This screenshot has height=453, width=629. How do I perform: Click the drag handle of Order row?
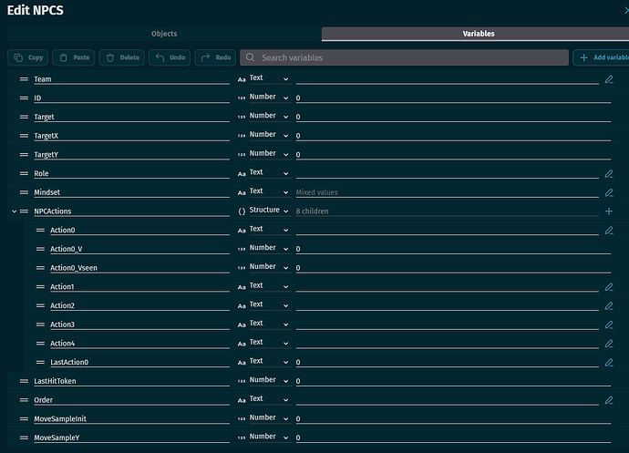[24, 399]
